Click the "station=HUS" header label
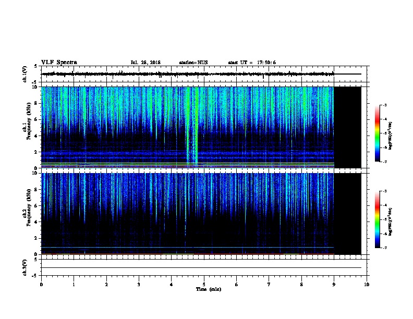The height and width of the screenshot is (319, 413). tap(193, 63)
